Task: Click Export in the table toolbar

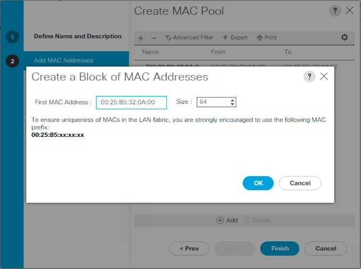Action: coord(235,37)
